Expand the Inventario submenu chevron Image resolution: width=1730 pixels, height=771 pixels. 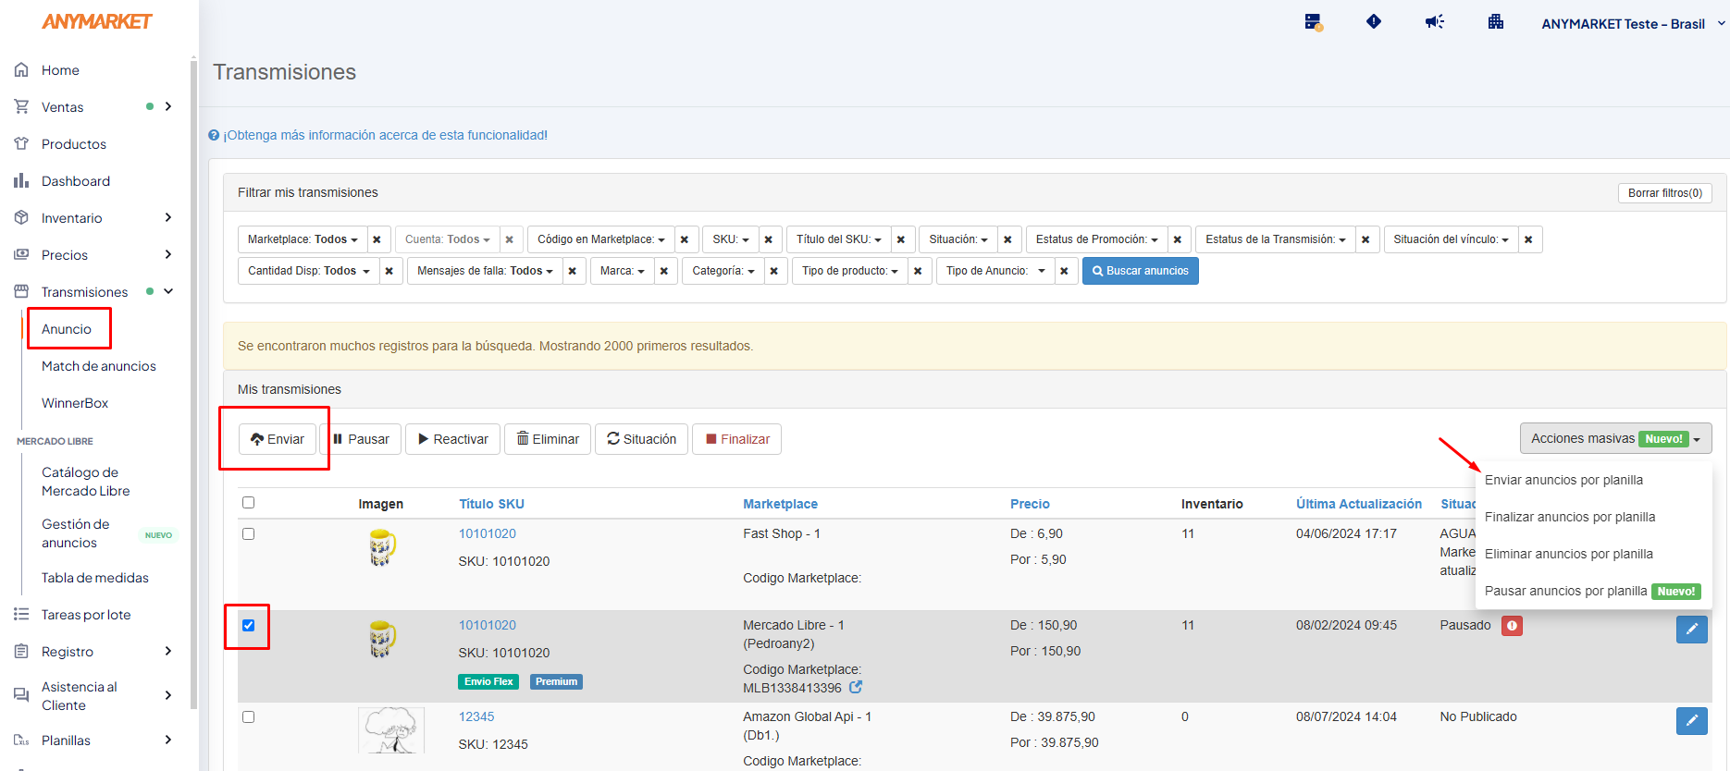point(168,218)
